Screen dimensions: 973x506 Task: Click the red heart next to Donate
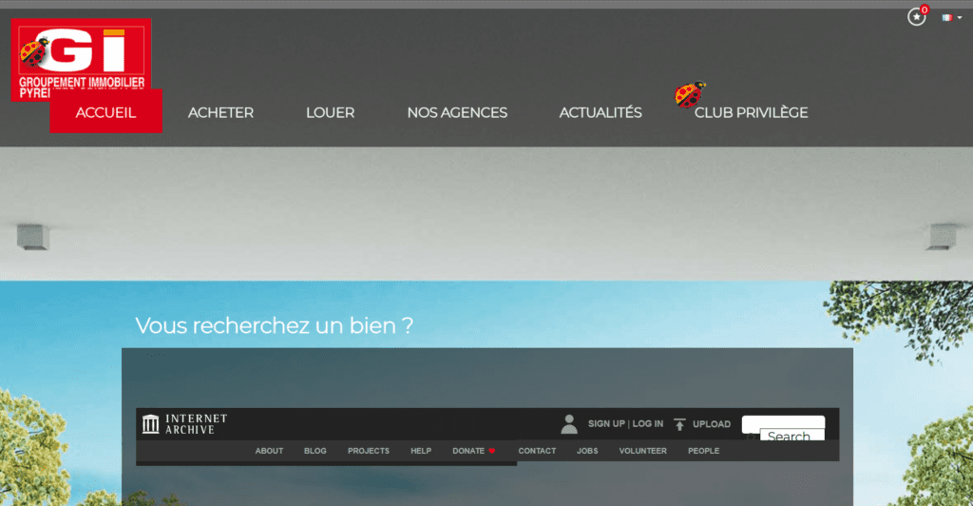coord(491,451)
